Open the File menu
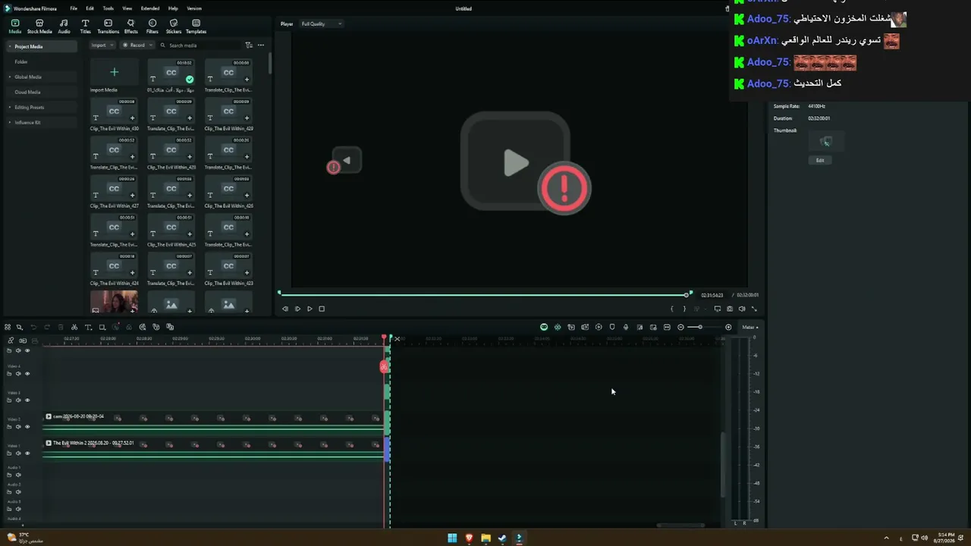The width and height of the screenshot is (971, 546). coord(74,8)
